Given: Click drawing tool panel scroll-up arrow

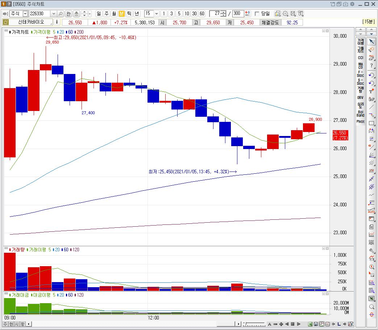Looking at the screenshot, I should coord(371,30).
